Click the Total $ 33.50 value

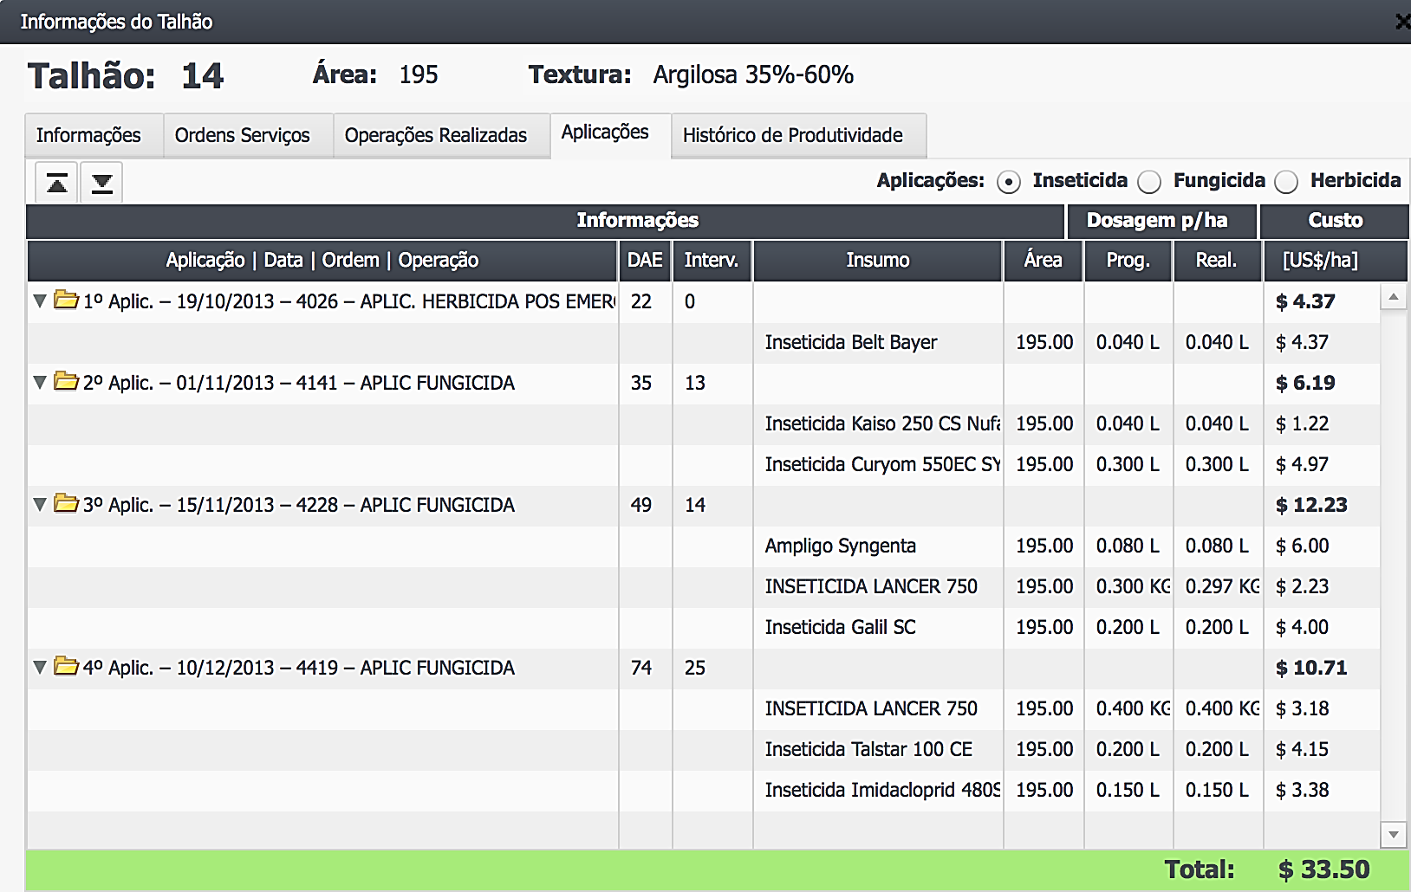(1324, 869)
